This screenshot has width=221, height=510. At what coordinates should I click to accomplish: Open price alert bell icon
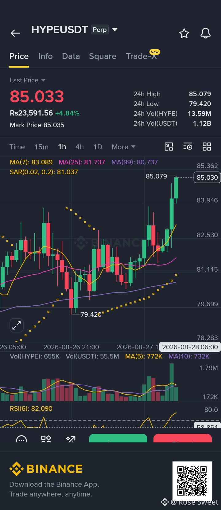[205, 33]
